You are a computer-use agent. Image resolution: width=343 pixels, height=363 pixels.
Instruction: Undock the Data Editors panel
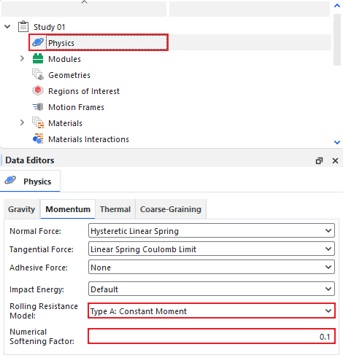click(x=319, y=160)
